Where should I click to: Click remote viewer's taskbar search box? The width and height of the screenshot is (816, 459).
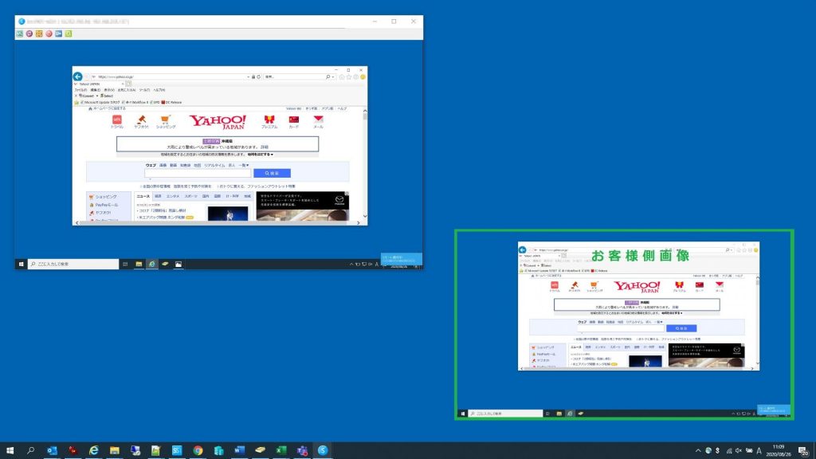(x=73, y=265)
